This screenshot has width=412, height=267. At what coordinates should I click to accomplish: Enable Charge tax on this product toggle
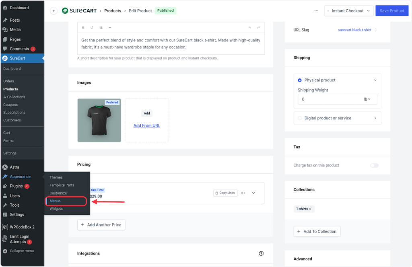coord(374,165)
